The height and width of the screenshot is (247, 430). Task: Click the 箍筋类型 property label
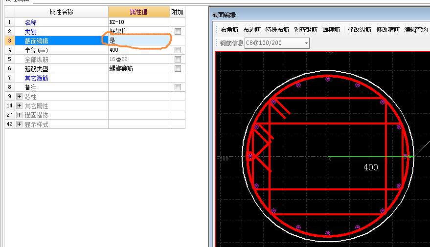(x=37, y=69)
